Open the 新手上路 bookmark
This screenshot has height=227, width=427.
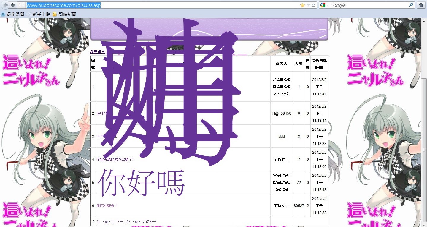(39, 14)
